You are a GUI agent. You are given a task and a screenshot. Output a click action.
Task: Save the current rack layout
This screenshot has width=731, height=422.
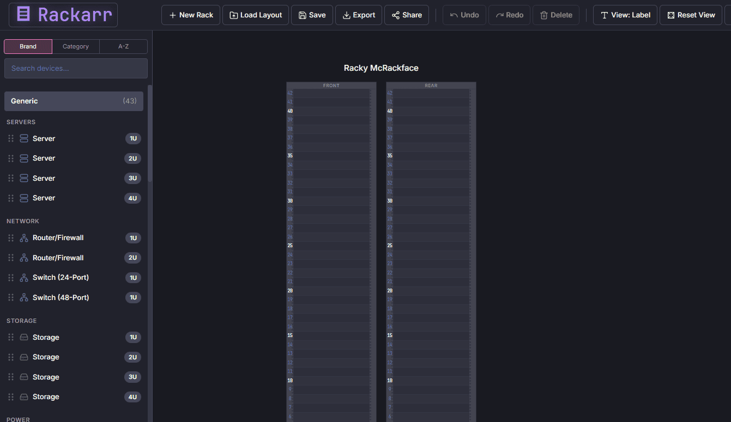pos(312,15)
